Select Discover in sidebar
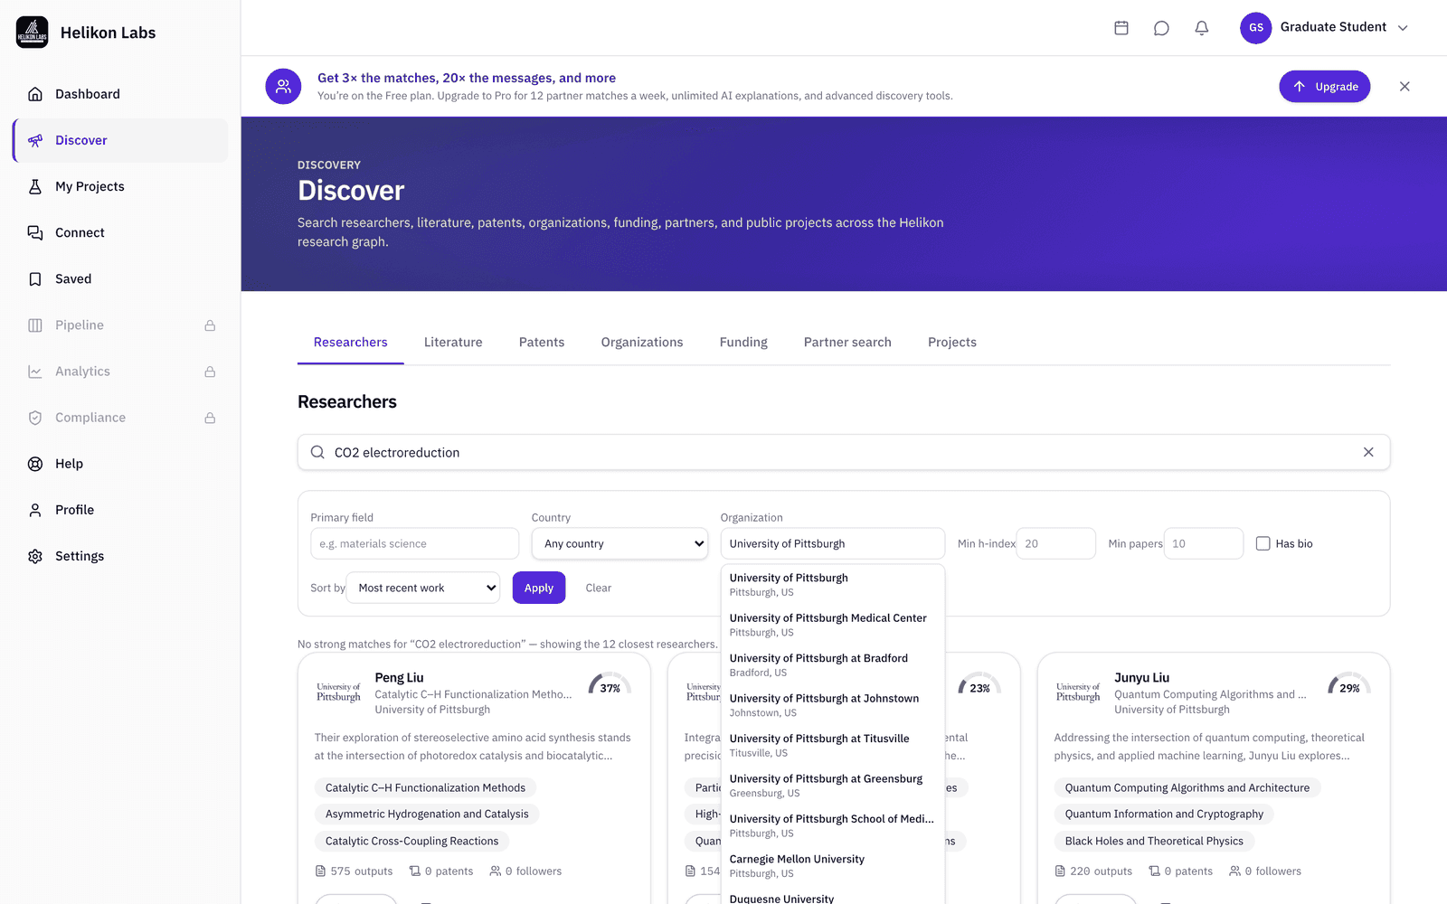 (120, 140)
